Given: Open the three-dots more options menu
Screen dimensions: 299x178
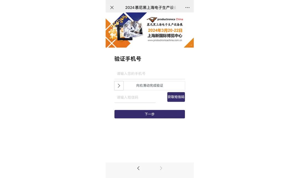Looking at the screenshot, I should tap(187, 7).
